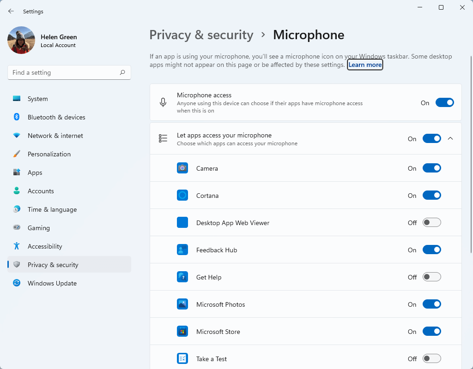473x369 pixels.
Task: Click the Microphone page heading
Action: 309,35
